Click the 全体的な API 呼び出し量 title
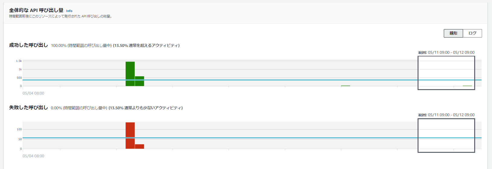The image size is (492, 169). click(36, 10)
